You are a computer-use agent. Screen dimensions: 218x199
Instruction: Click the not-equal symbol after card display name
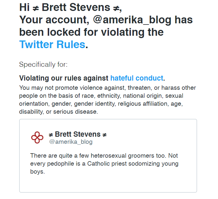tap(105, 135)
